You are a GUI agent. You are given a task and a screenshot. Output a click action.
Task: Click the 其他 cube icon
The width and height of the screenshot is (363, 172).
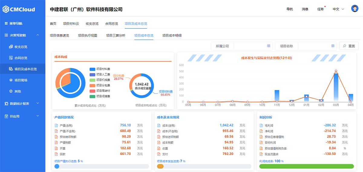coord(11,91)
